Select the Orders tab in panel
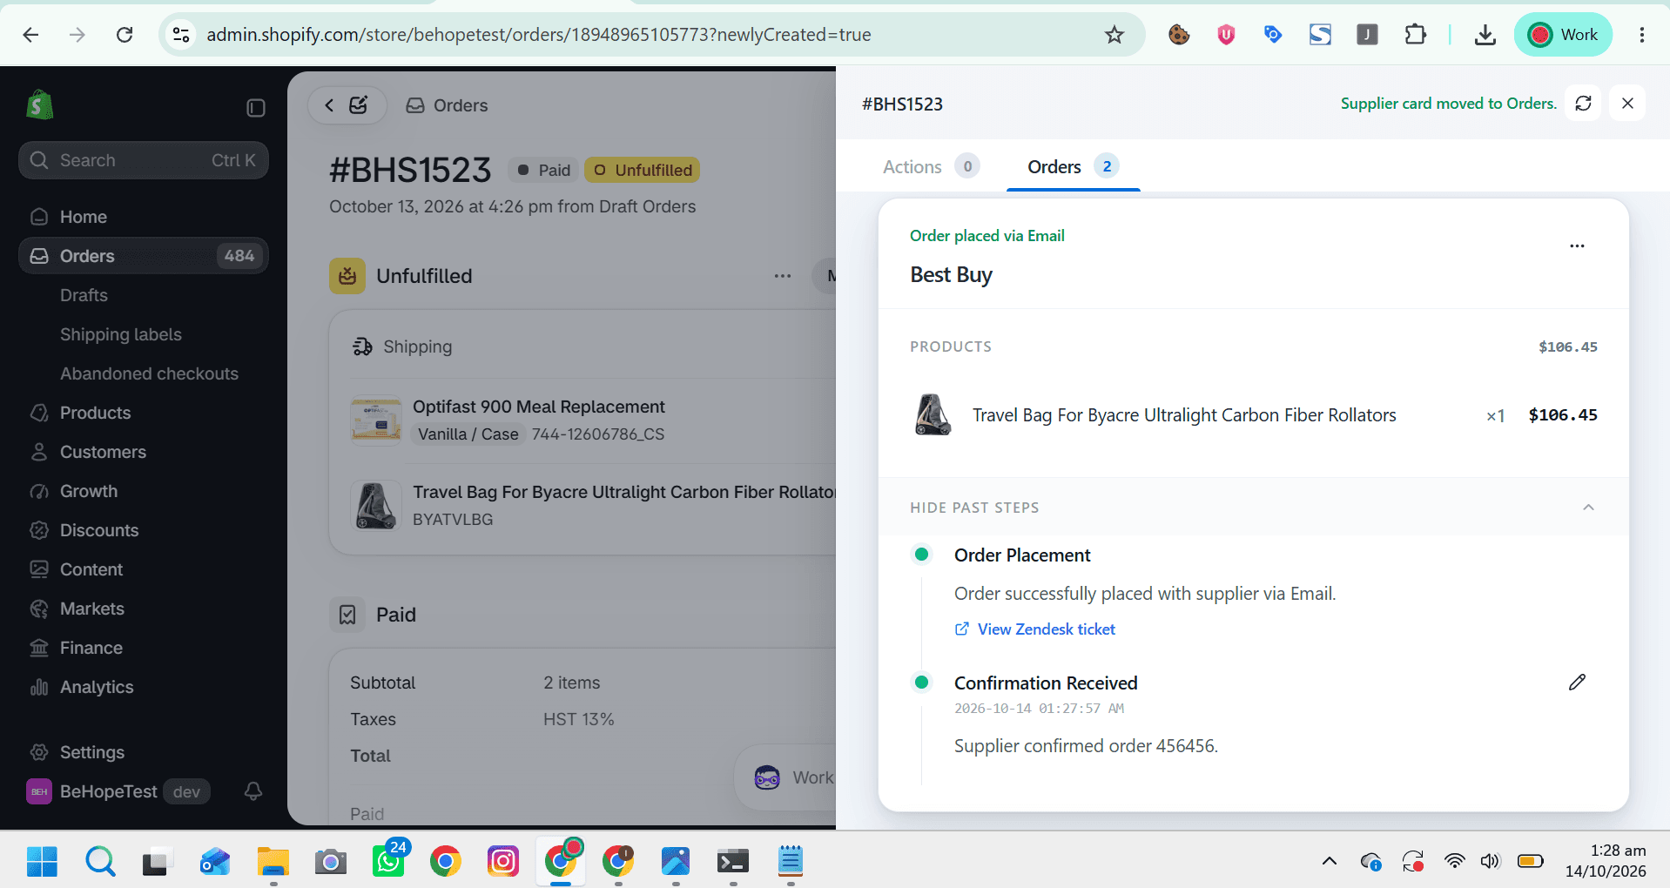Screen dimensions: 1670x888 [1073, 166]
